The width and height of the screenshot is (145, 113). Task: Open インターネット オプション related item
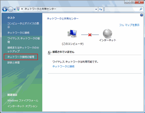tap(22, 106)
